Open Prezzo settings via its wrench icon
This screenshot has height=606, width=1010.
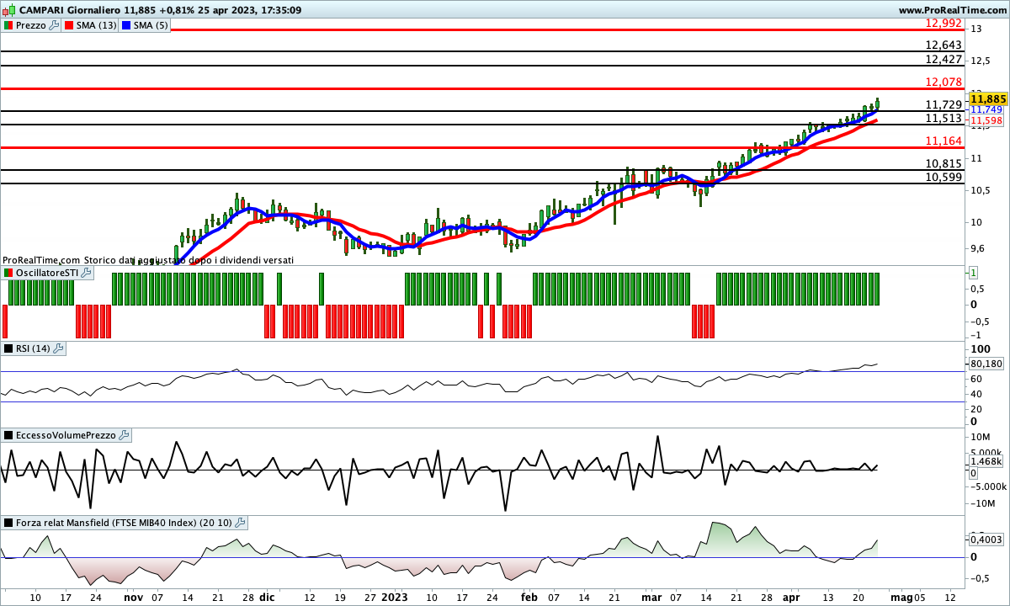55,25
